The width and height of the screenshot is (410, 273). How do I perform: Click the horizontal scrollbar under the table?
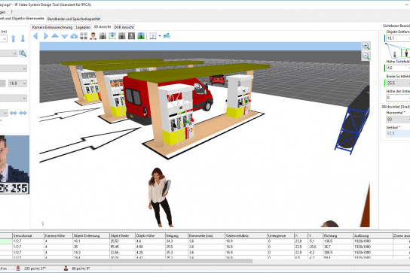tap(126, 261)
